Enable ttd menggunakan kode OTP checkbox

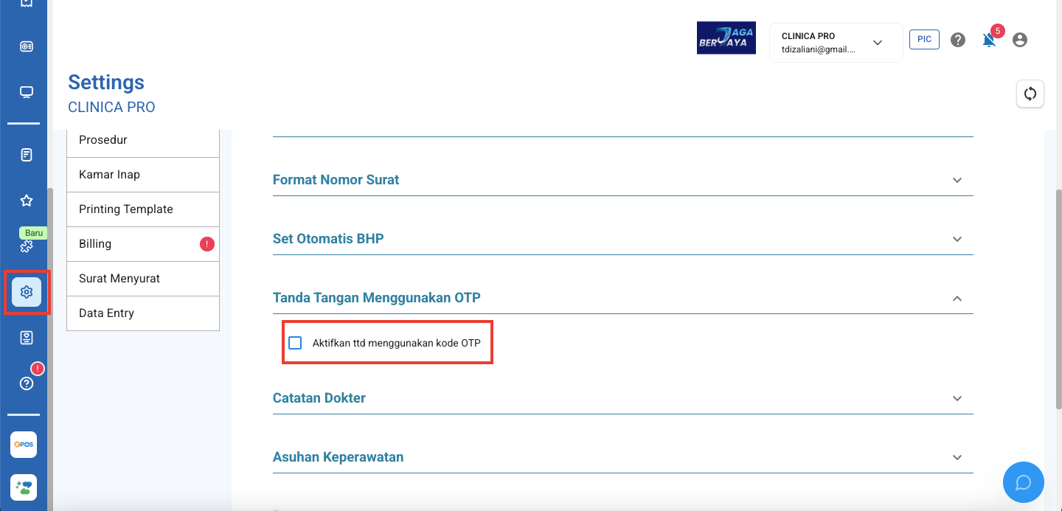(x=296, y=343)
